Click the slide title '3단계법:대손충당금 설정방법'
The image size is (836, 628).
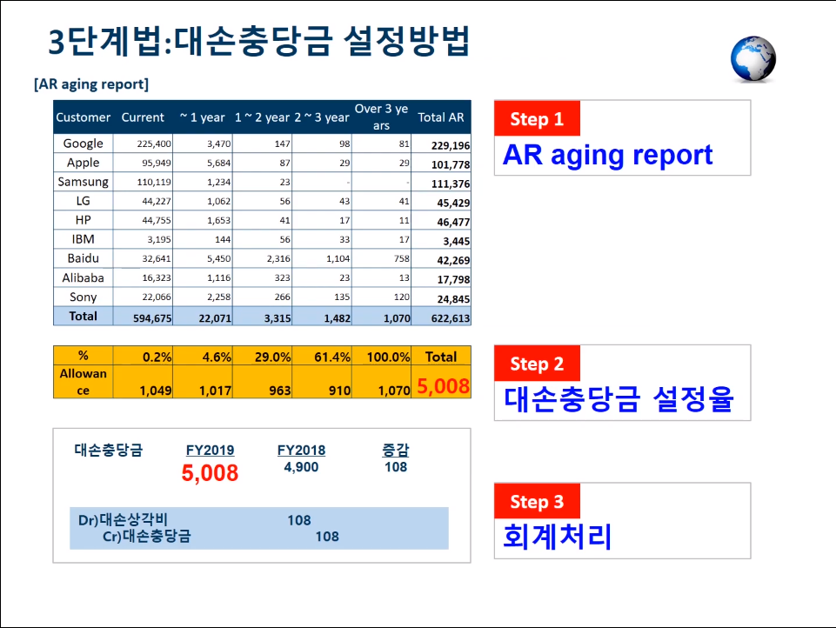(259, 41)
